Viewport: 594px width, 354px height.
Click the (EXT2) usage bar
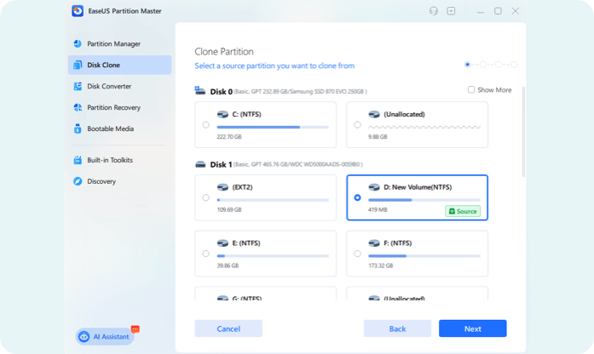click(x=273, y=200)
